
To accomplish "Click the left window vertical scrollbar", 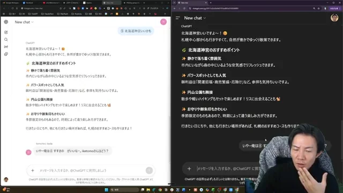I will [x=170, y=140].
